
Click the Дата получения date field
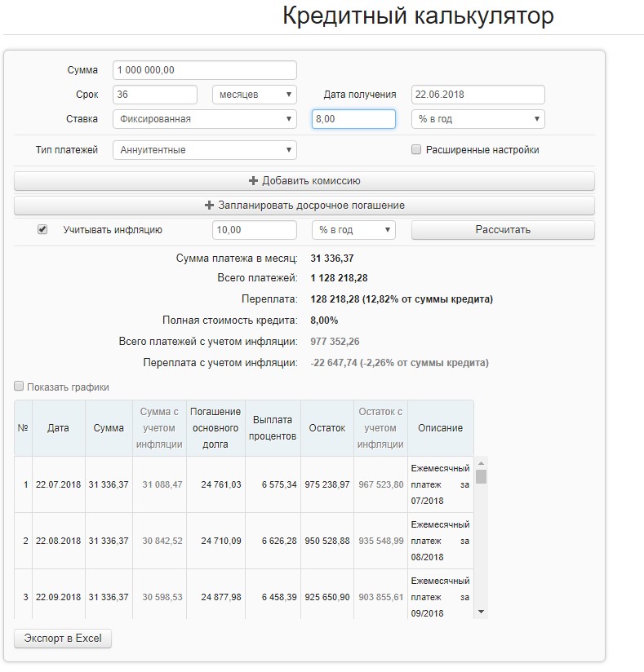(478, 95)
